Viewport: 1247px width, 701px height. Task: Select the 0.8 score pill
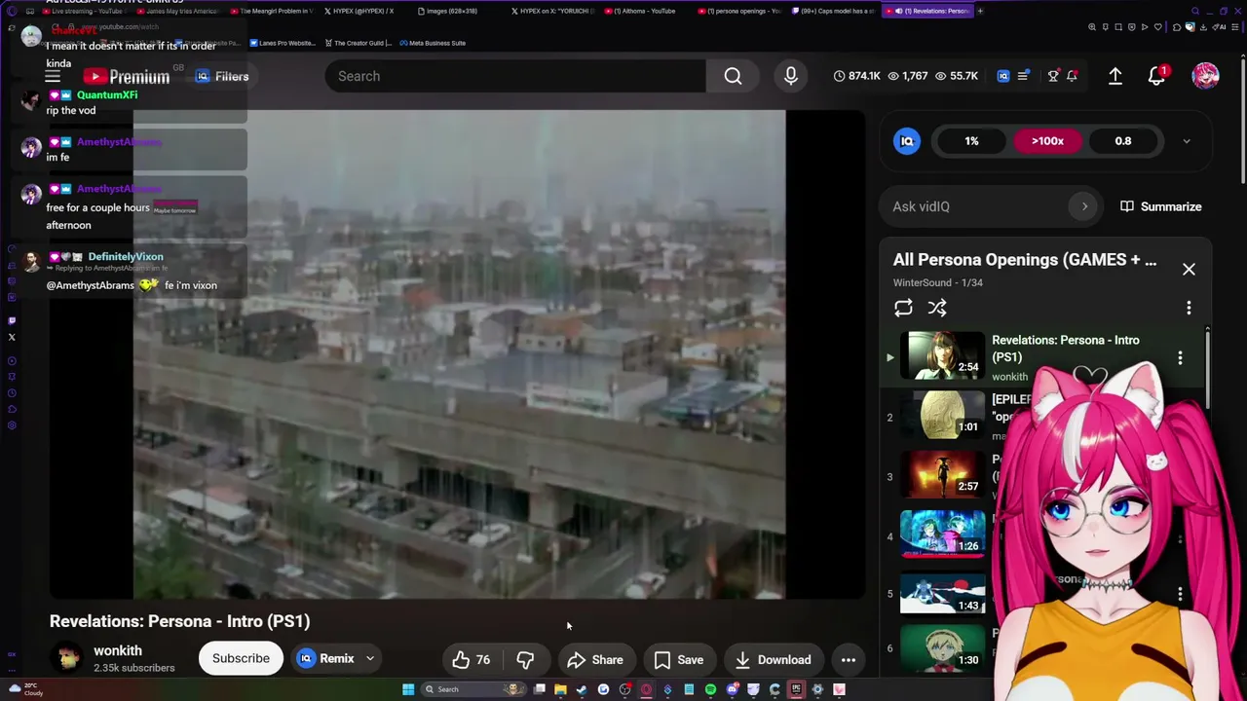(1123, 141)
